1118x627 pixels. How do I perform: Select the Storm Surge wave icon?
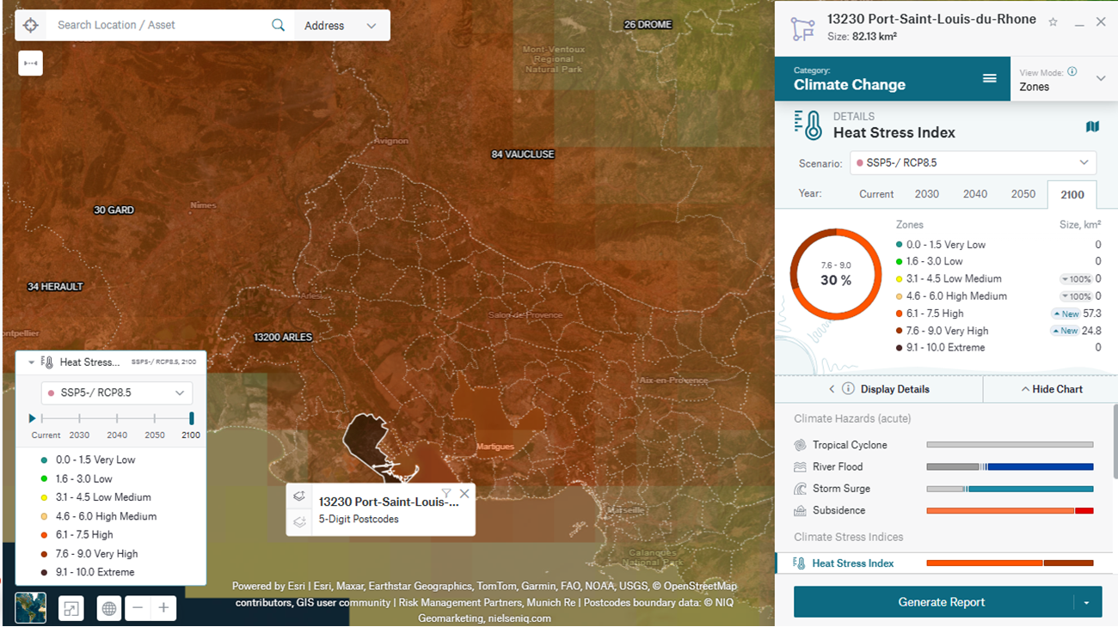pos(799,488)
